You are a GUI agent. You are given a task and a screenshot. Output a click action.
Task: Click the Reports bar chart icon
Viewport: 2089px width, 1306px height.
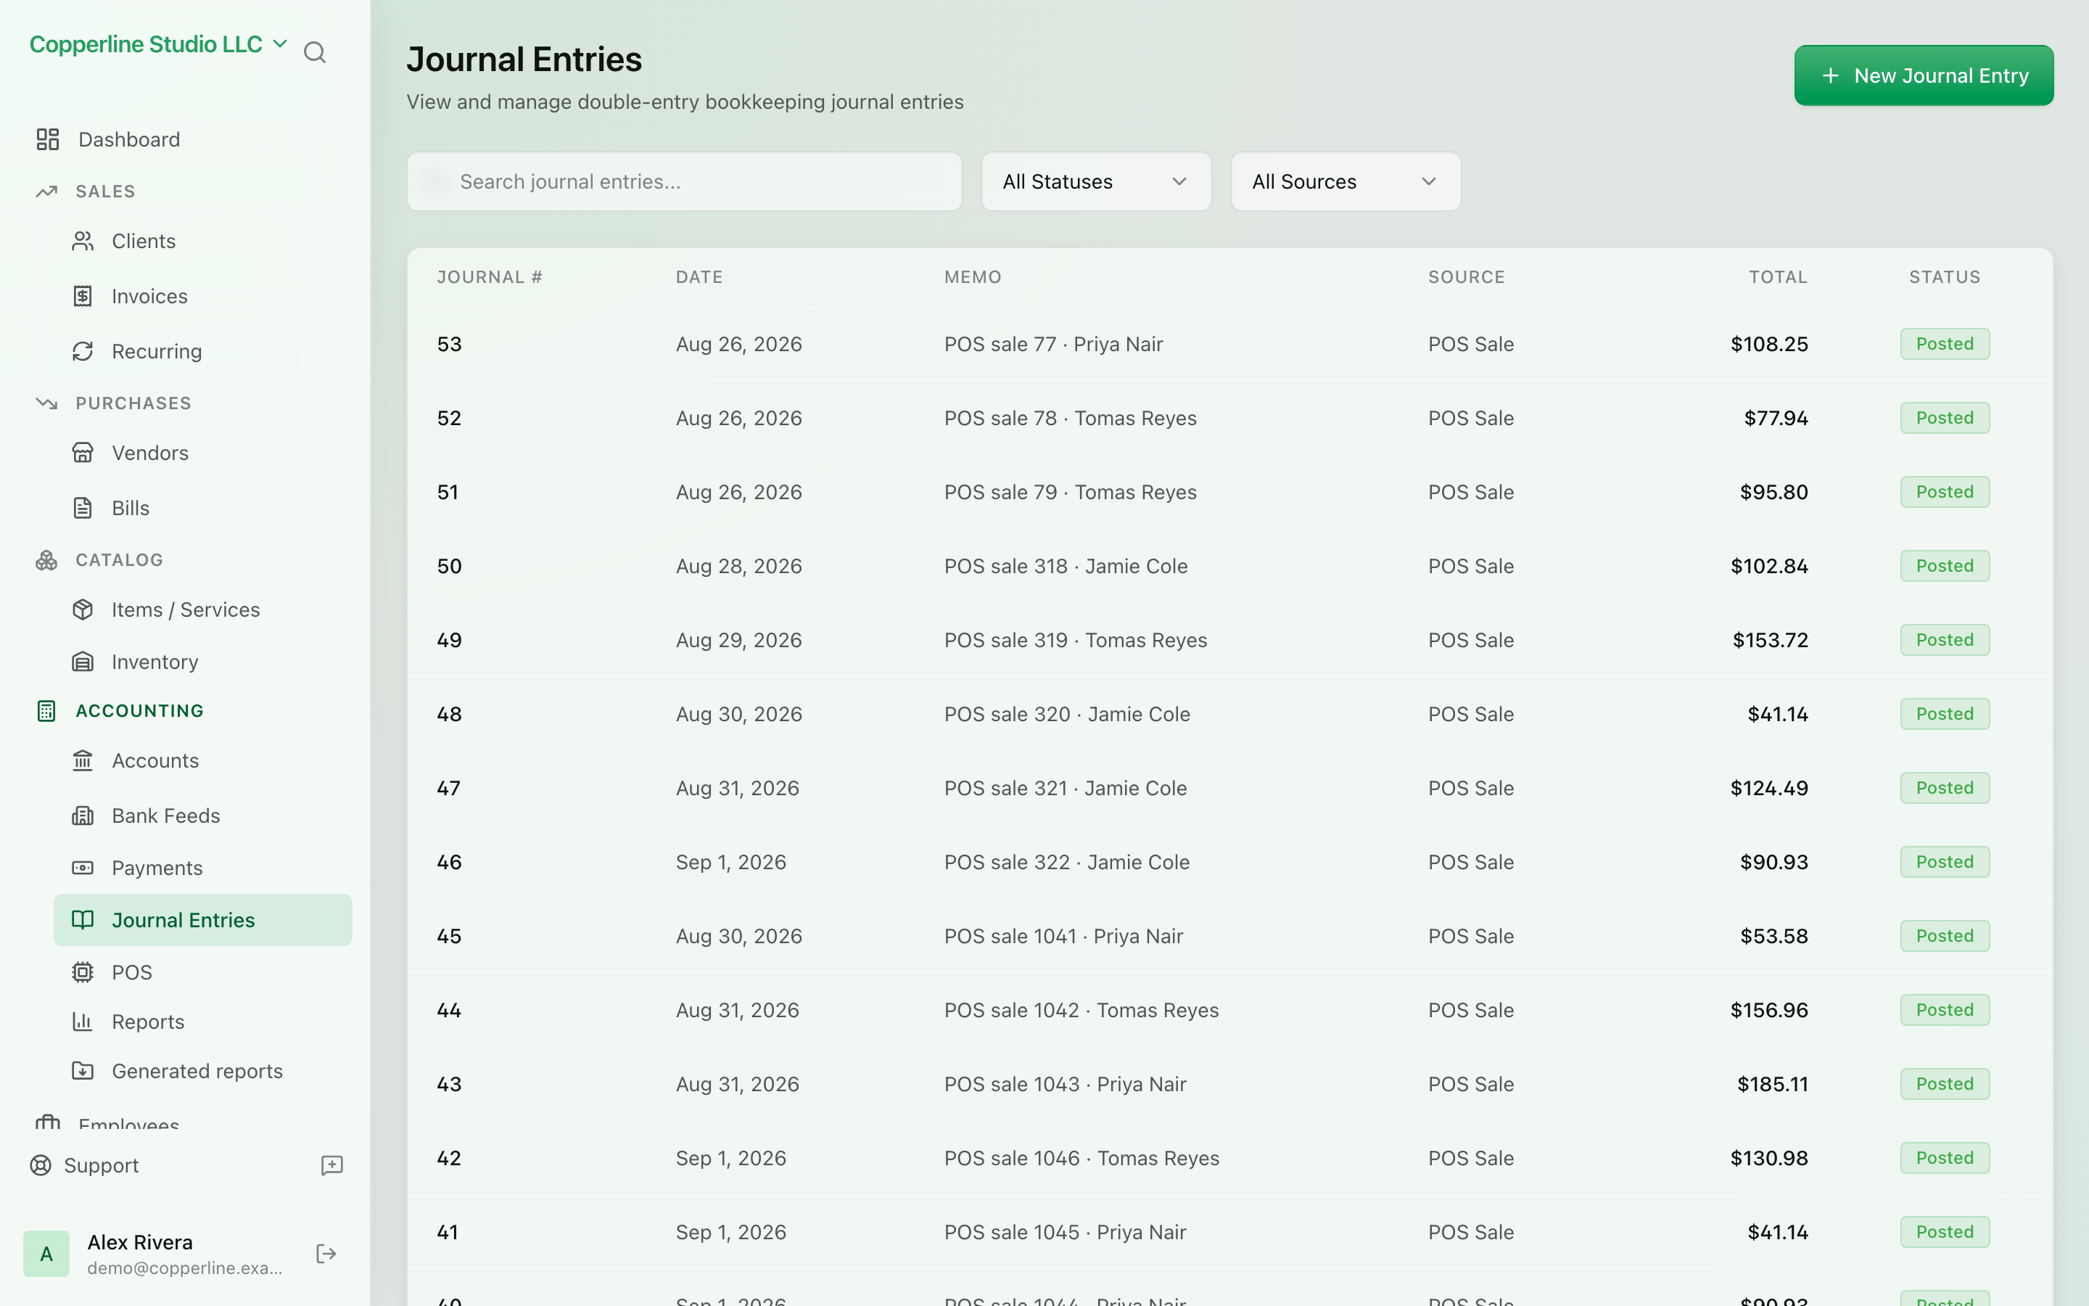83,1022
